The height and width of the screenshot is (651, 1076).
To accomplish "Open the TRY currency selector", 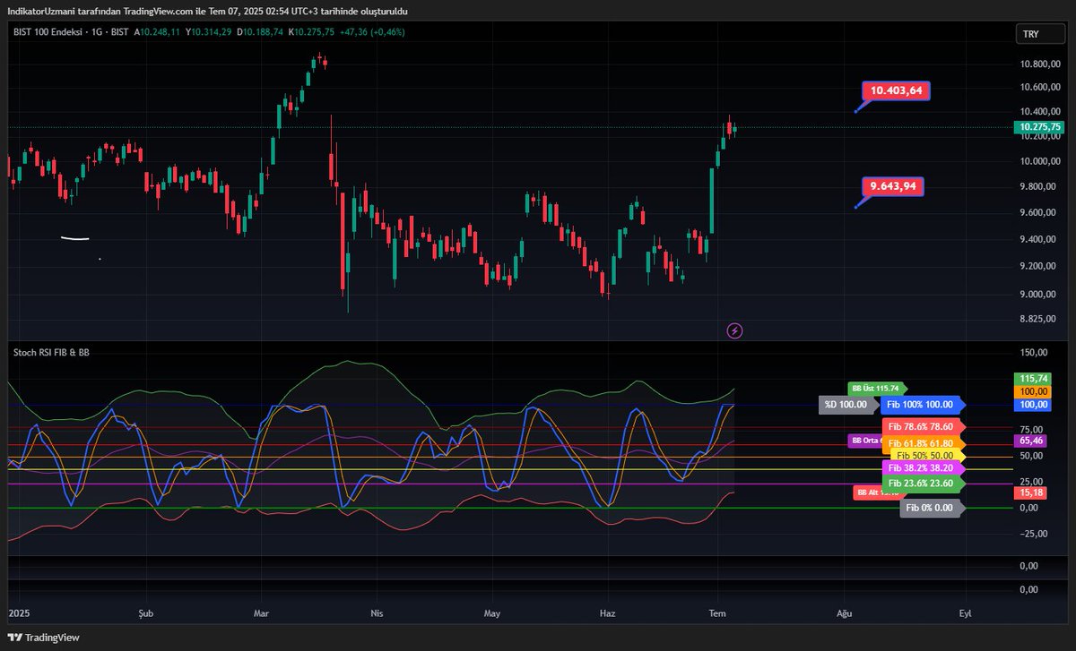I will coord(1038,33).
